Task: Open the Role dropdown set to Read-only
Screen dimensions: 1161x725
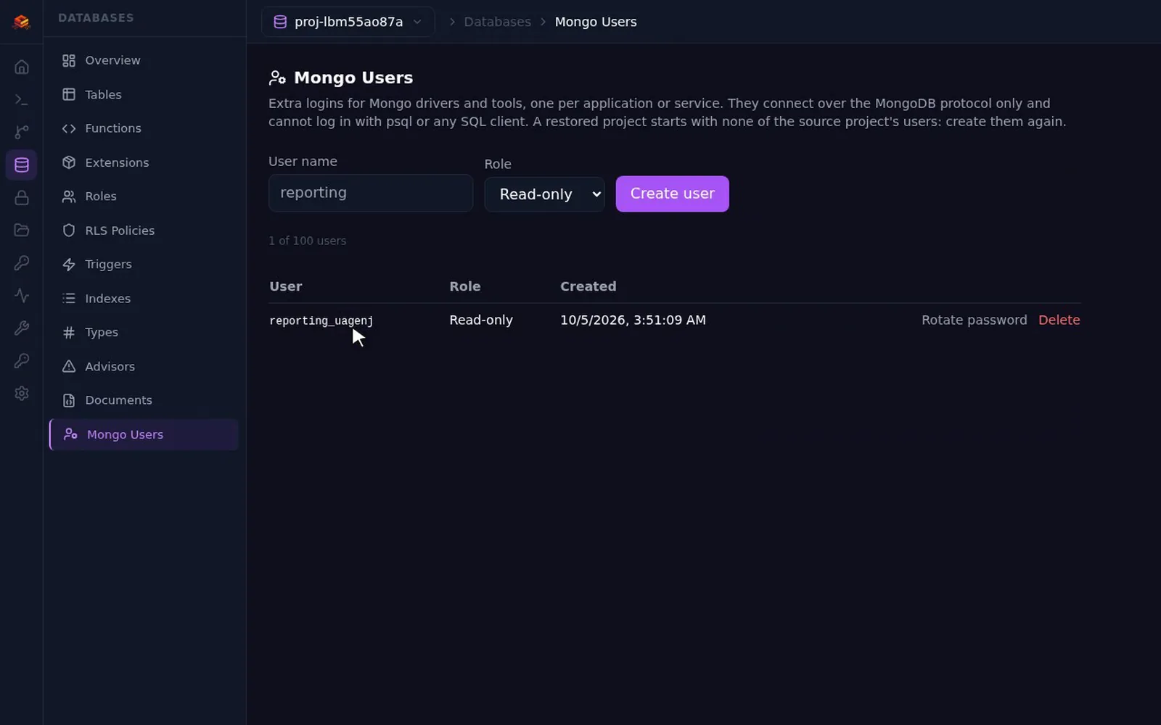Action: [x=544, y=194]
